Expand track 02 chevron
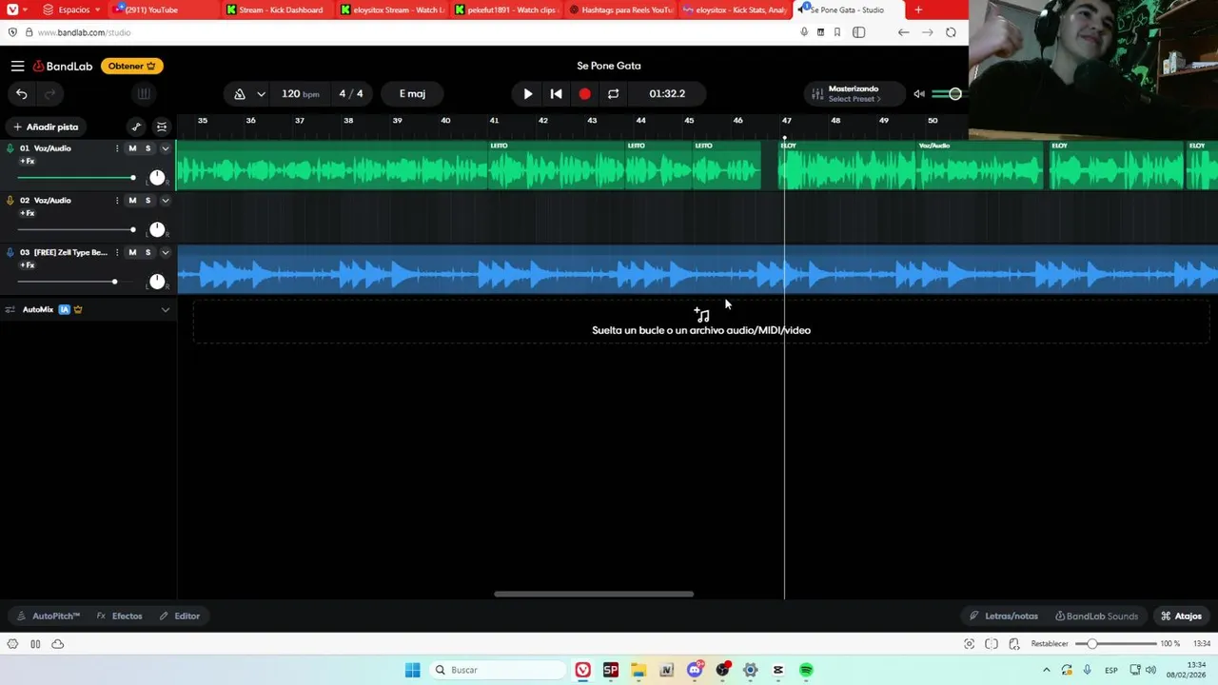Image resolution: width=1218 pixels, height=685 pixels. 165,200
